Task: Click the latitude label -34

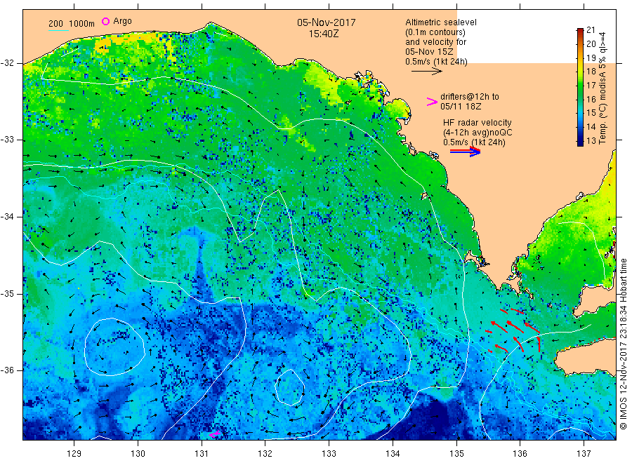Action: 7,217
